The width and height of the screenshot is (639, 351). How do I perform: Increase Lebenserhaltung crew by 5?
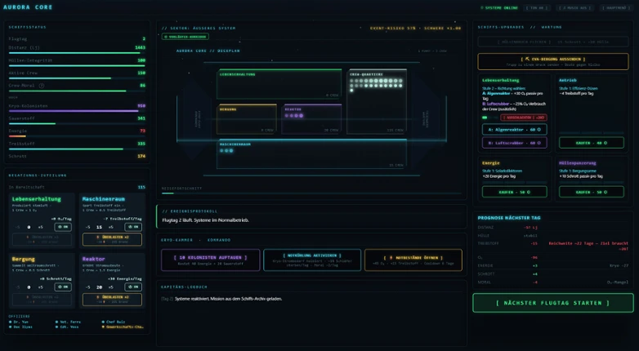[x=41, y=227]
